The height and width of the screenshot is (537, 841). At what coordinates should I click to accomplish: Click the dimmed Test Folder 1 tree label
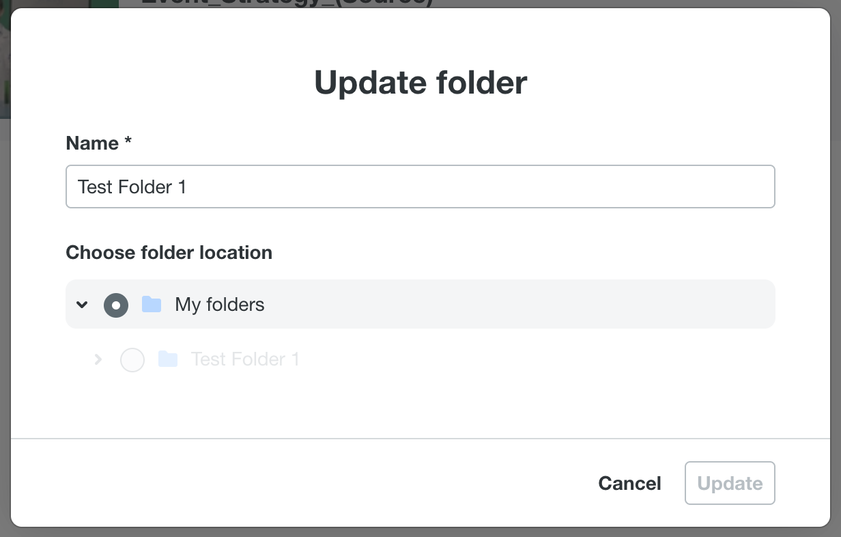point(245,359)
